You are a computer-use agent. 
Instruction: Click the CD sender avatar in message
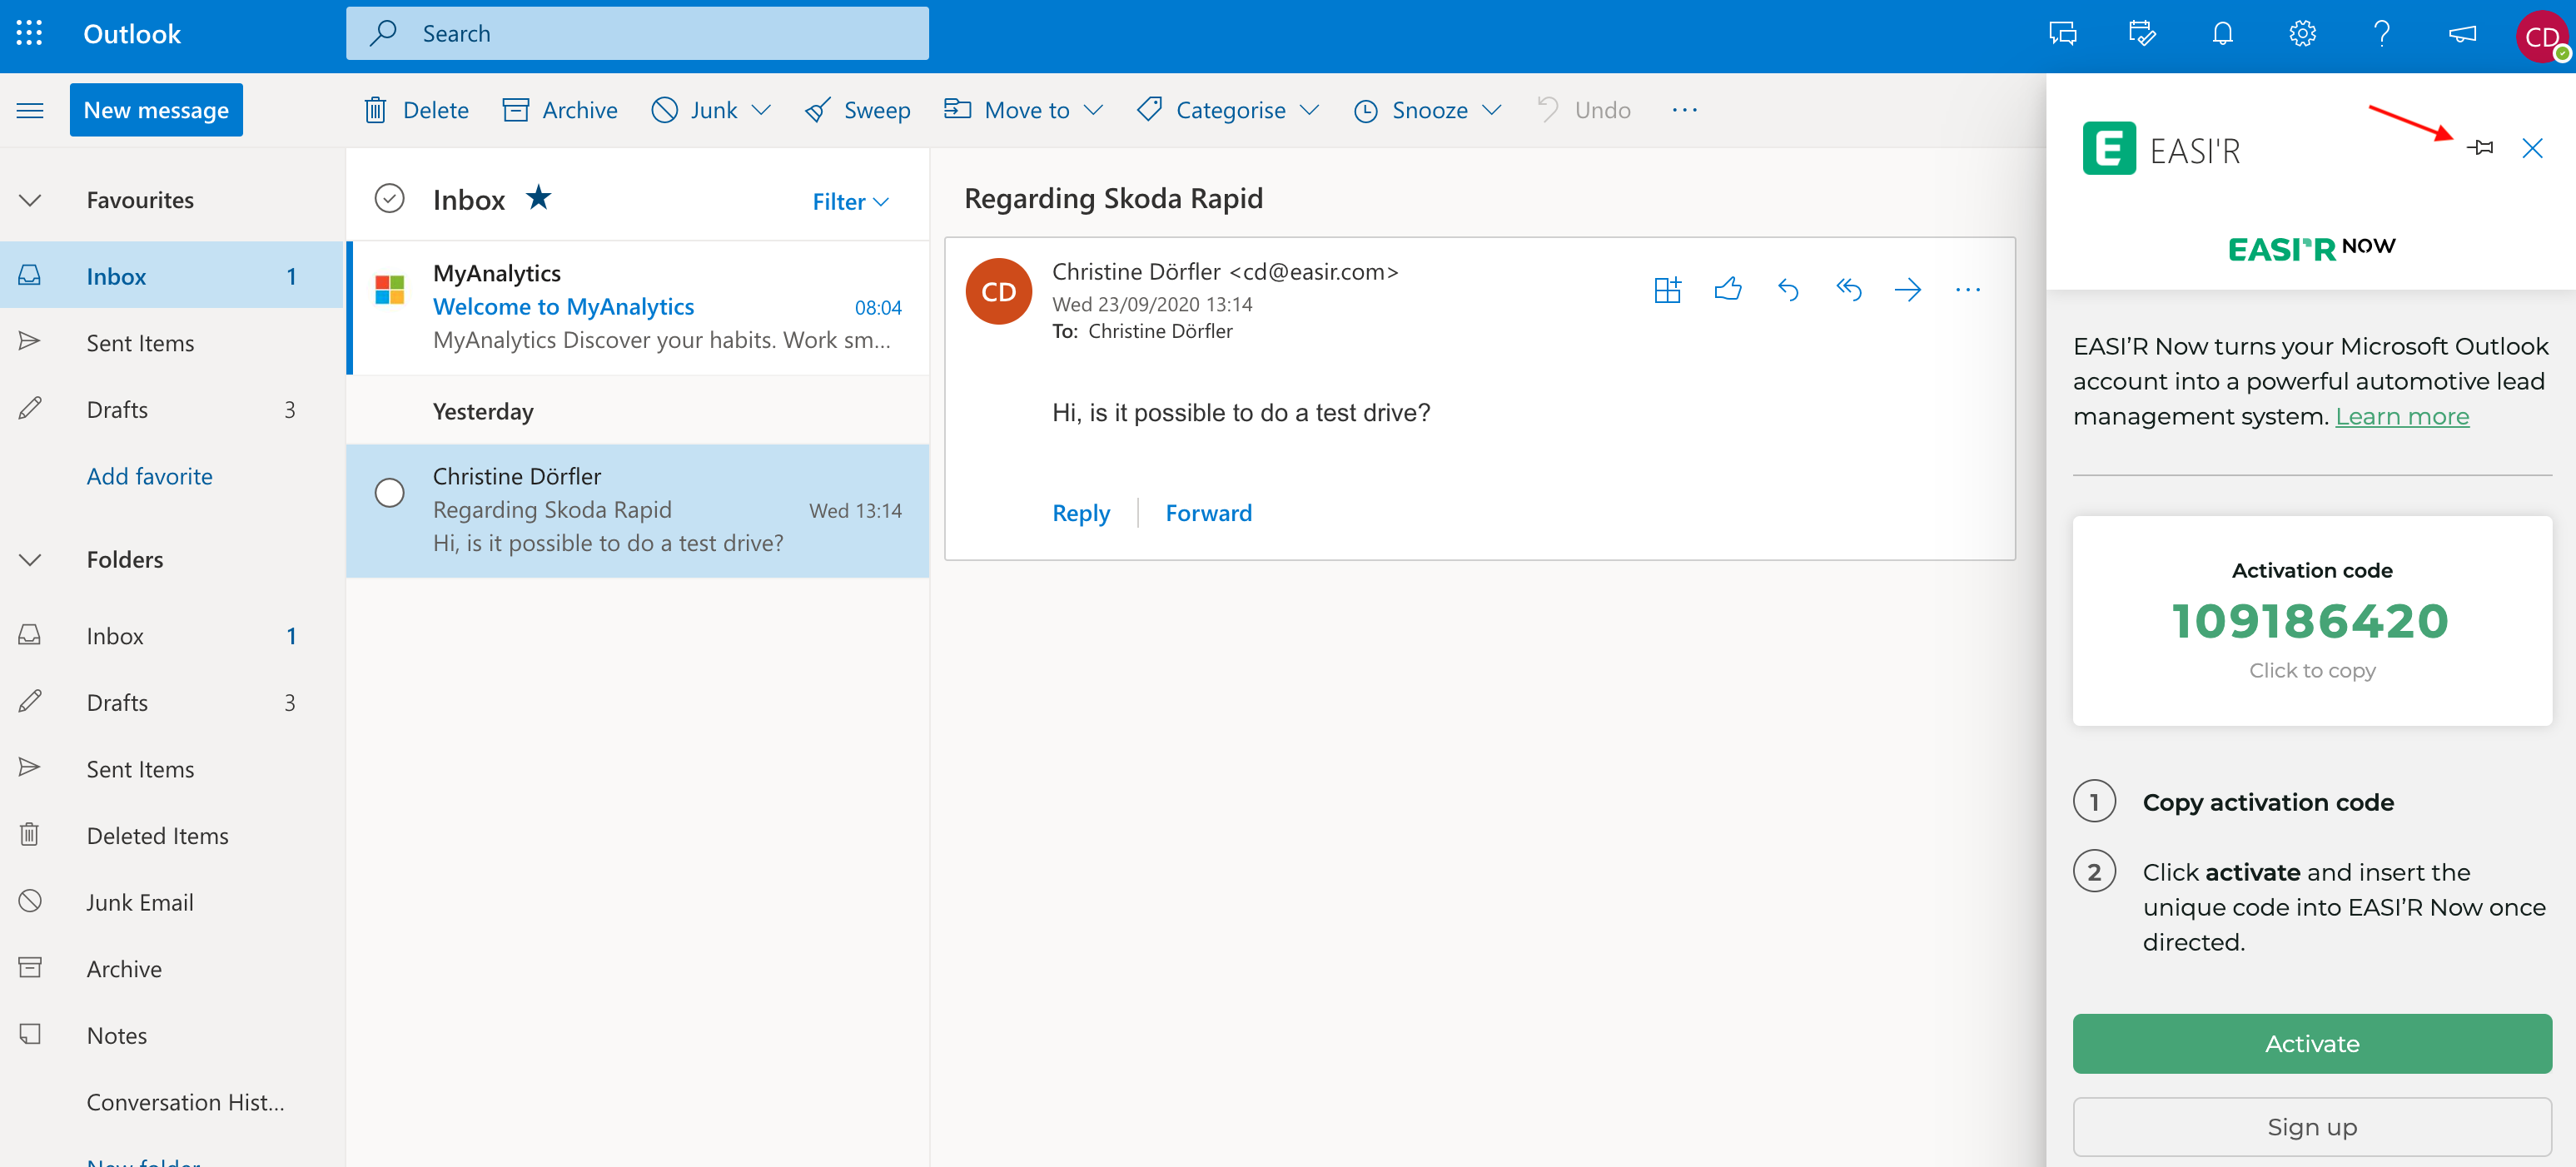pyautogui.click(x=998, y=291)
